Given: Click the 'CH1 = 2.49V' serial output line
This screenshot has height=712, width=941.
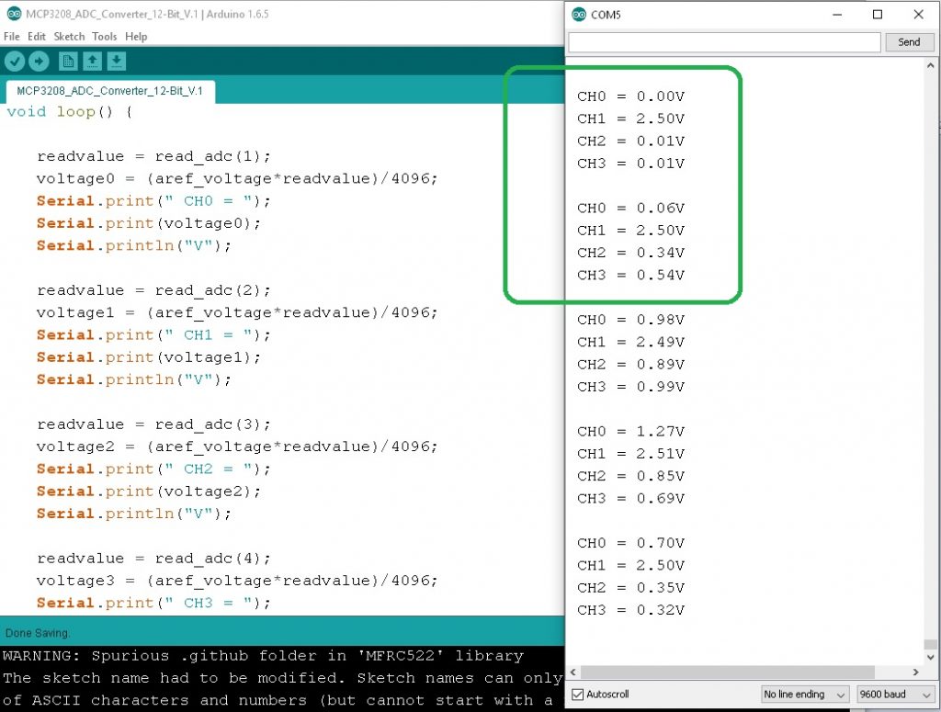Looking at the screenshot, I should tap(630, 343).
